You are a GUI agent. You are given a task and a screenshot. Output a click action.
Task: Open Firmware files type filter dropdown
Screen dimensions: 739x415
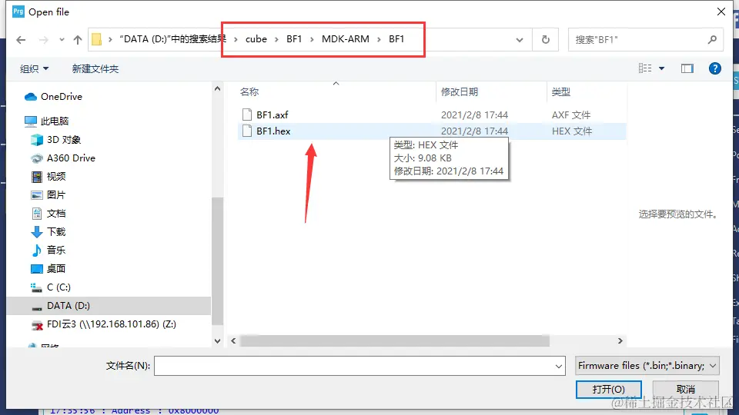(x=647, y=366)
